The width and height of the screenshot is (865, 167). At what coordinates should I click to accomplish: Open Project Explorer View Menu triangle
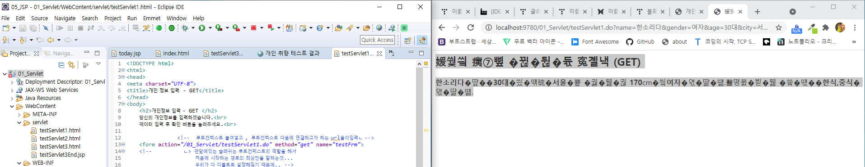coord(98,64)
